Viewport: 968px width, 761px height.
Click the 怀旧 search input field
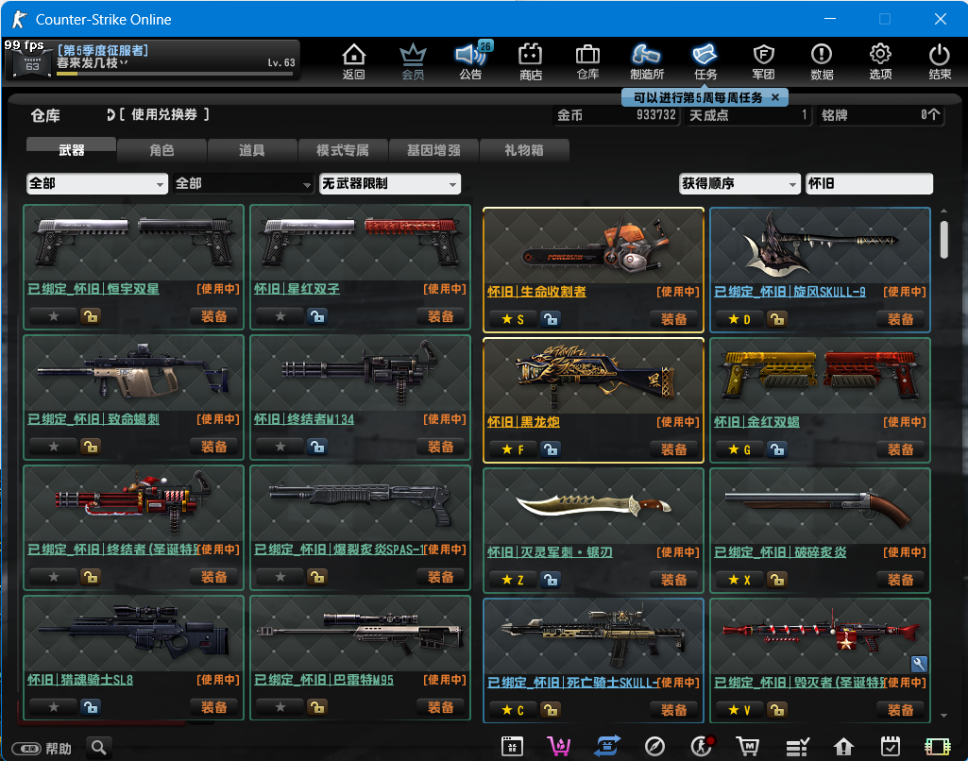point(869,183)
